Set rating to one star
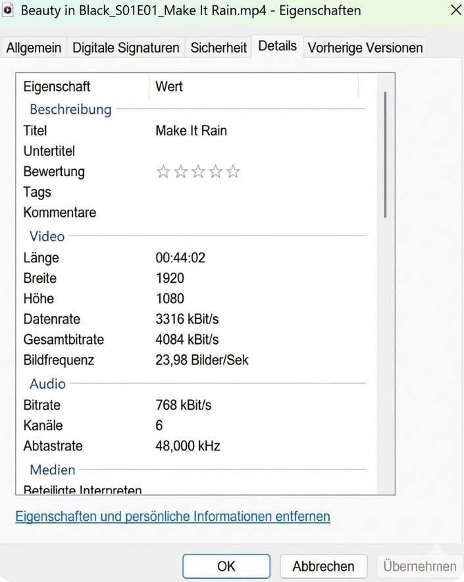 163,172
